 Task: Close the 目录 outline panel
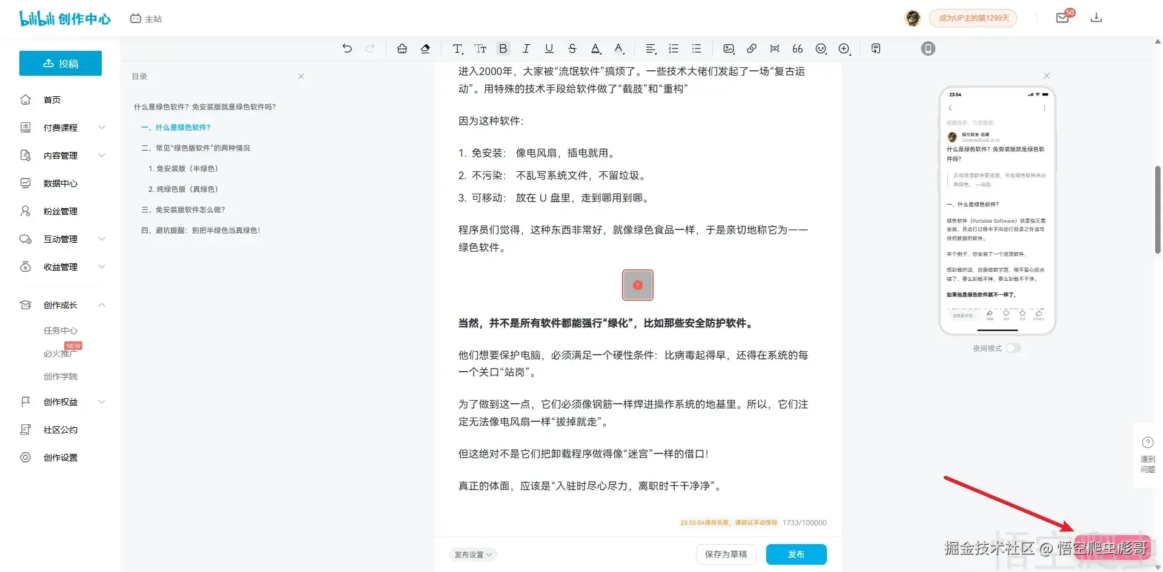301,76
